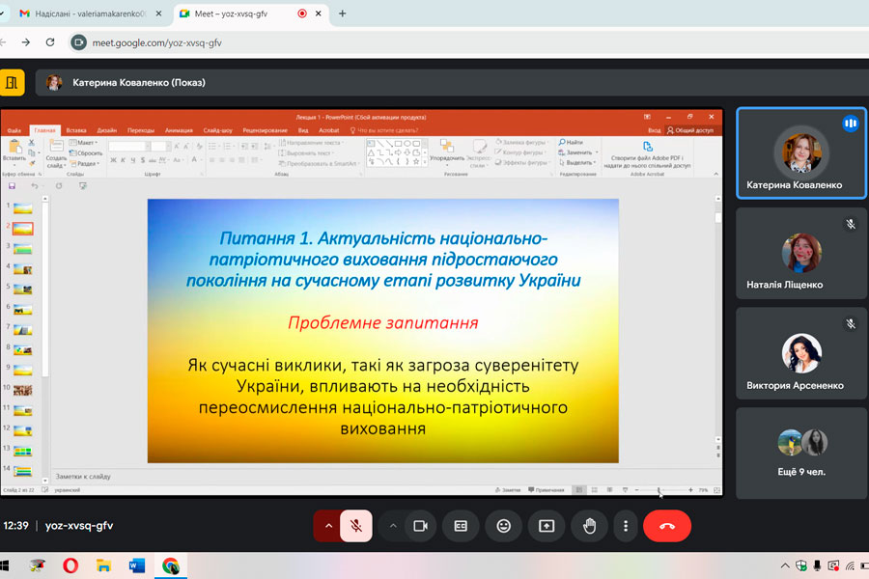Open the Acrobat ribbon tab
The height and width of the screenshot is (579, 869).
click(328, 131)
